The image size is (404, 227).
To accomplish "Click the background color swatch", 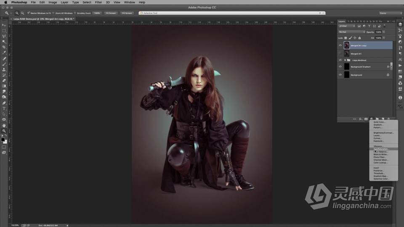I will (x=5, y=142).
